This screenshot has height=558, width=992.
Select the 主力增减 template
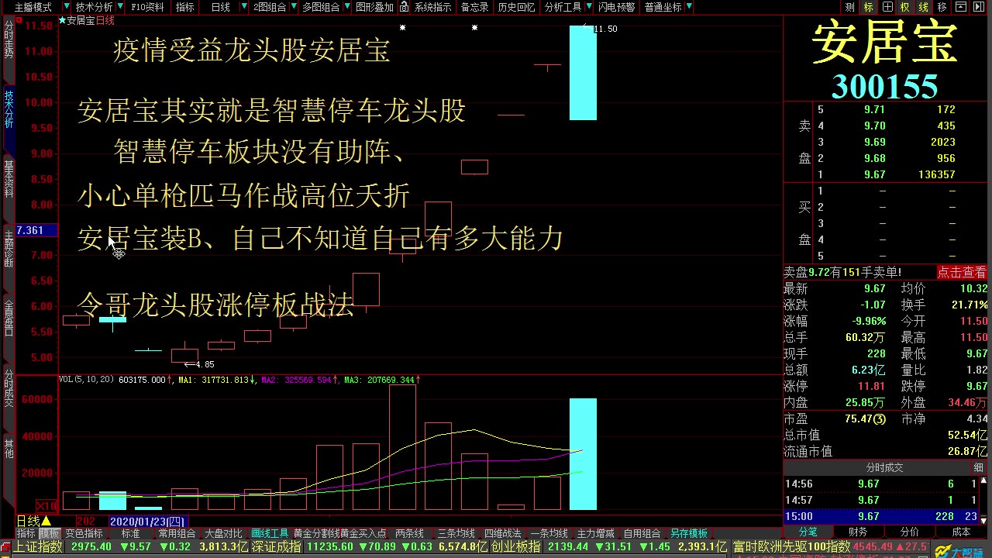(595, 533)
